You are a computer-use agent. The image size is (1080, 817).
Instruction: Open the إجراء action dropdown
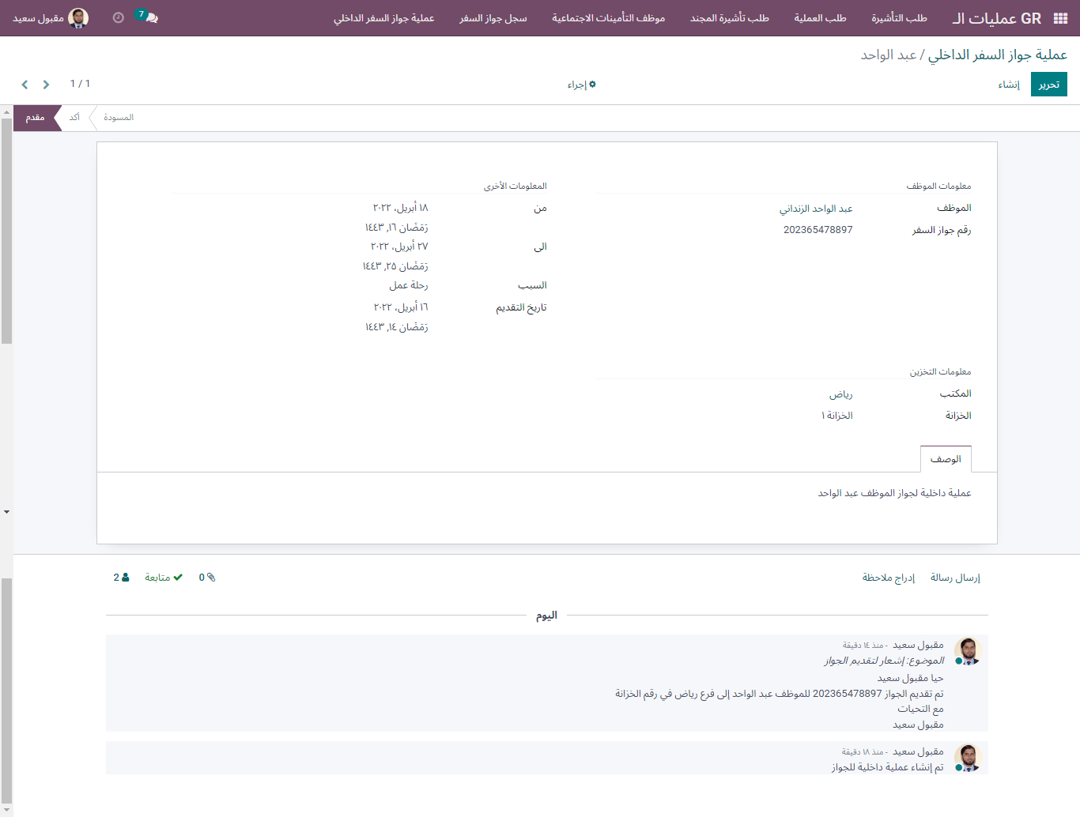[582, 85]
